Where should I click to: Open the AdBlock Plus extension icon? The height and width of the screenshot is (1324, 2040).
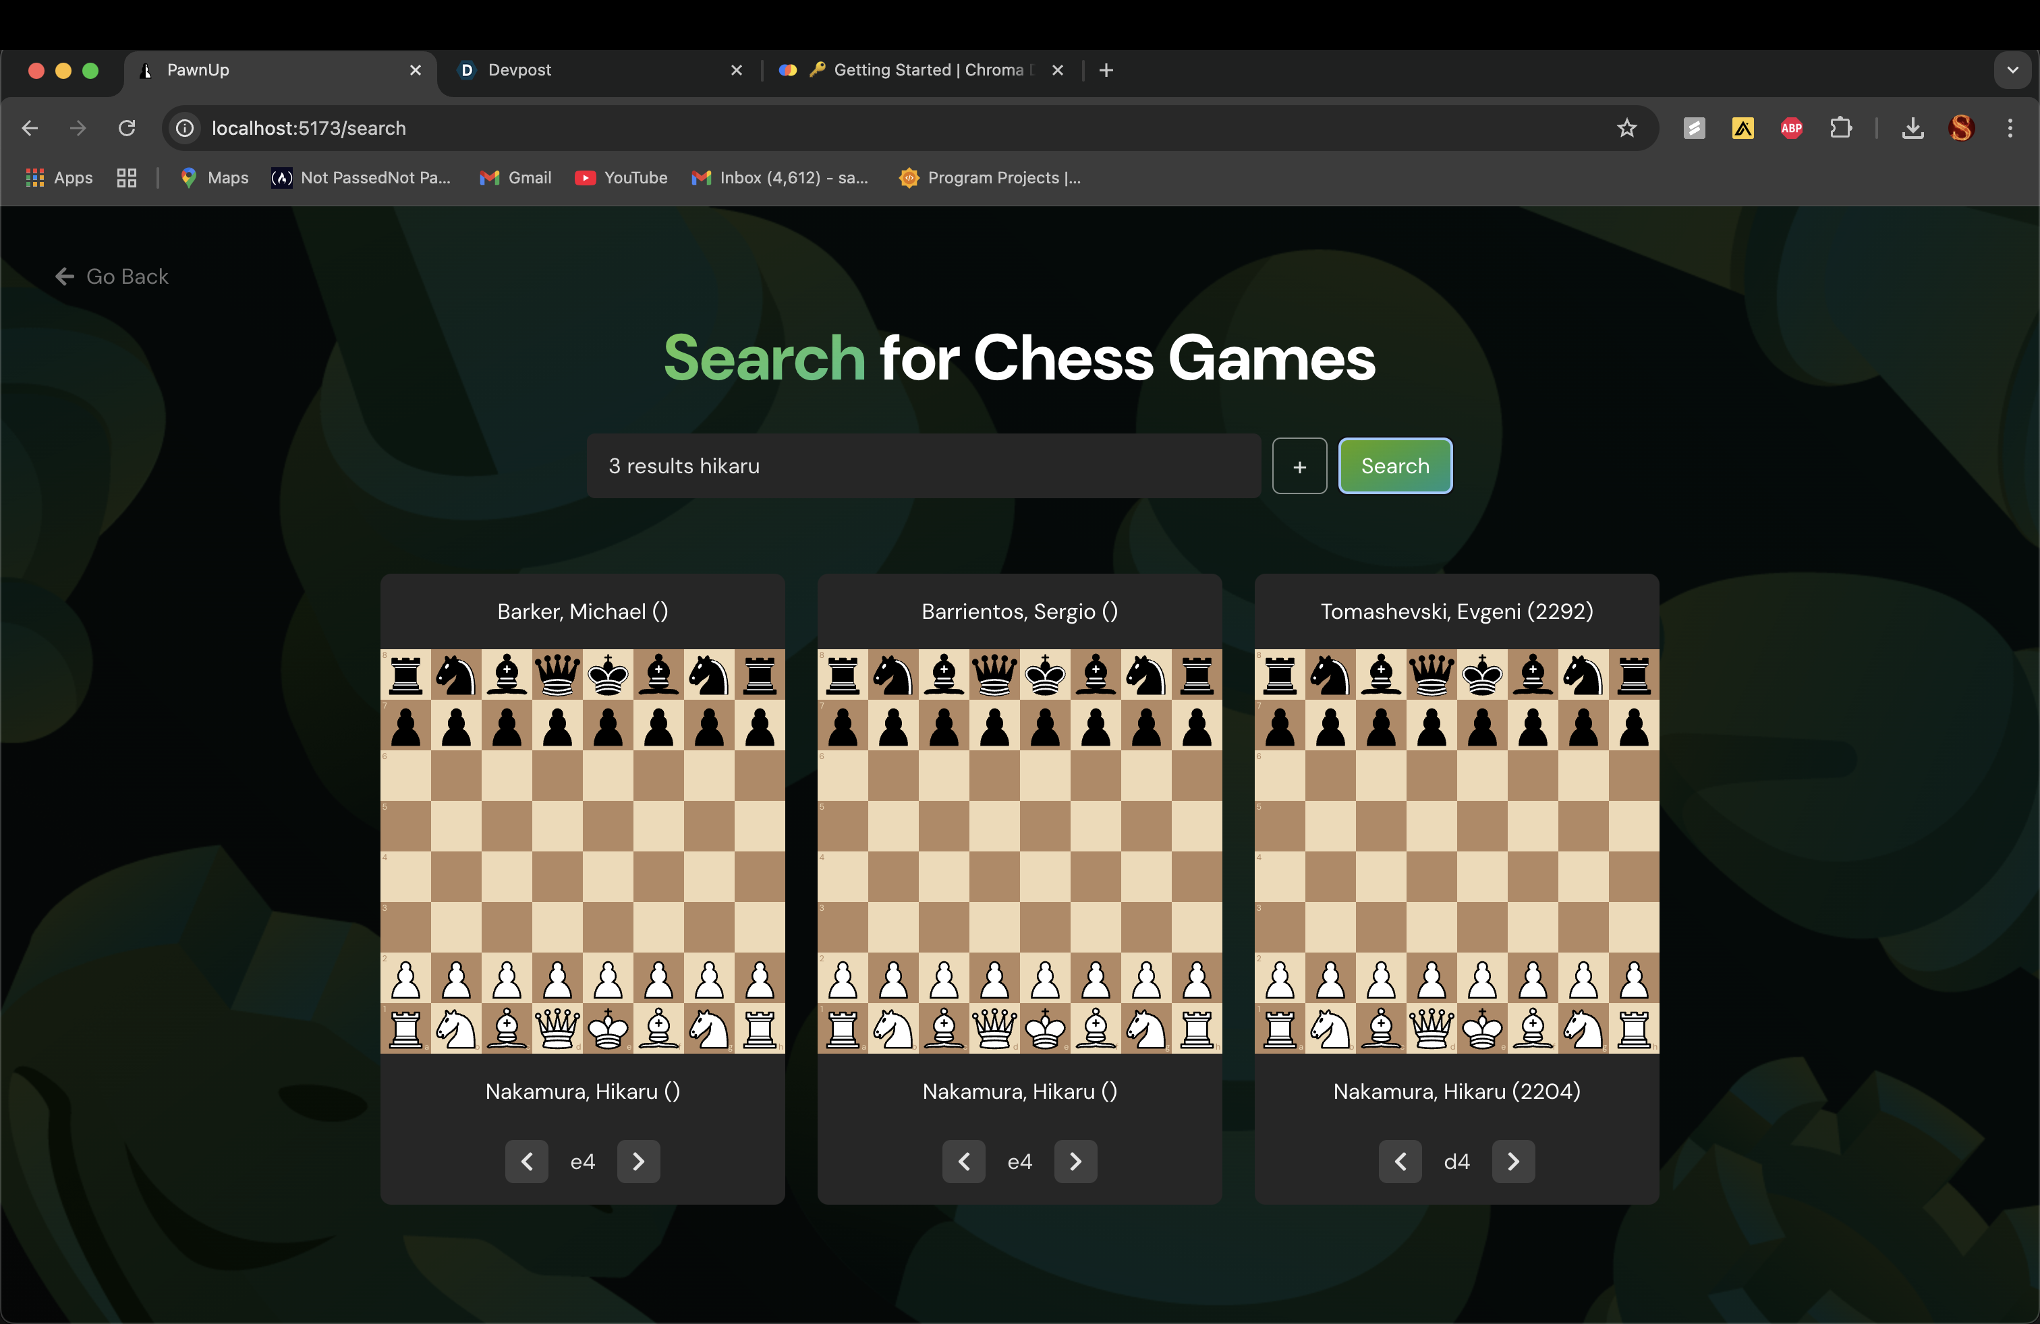pyautogui.click(x=1792, y=129)
